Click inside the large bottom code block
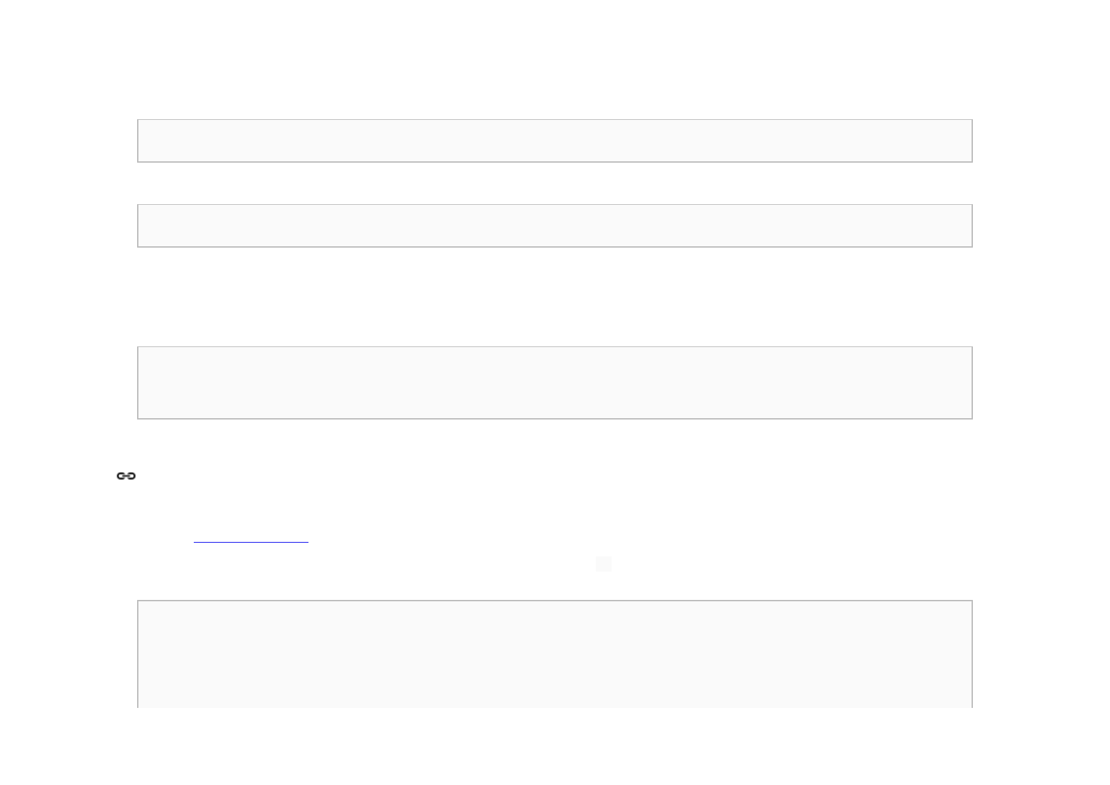The height and width of the screenshot is (785, 1110). point(555,655)
